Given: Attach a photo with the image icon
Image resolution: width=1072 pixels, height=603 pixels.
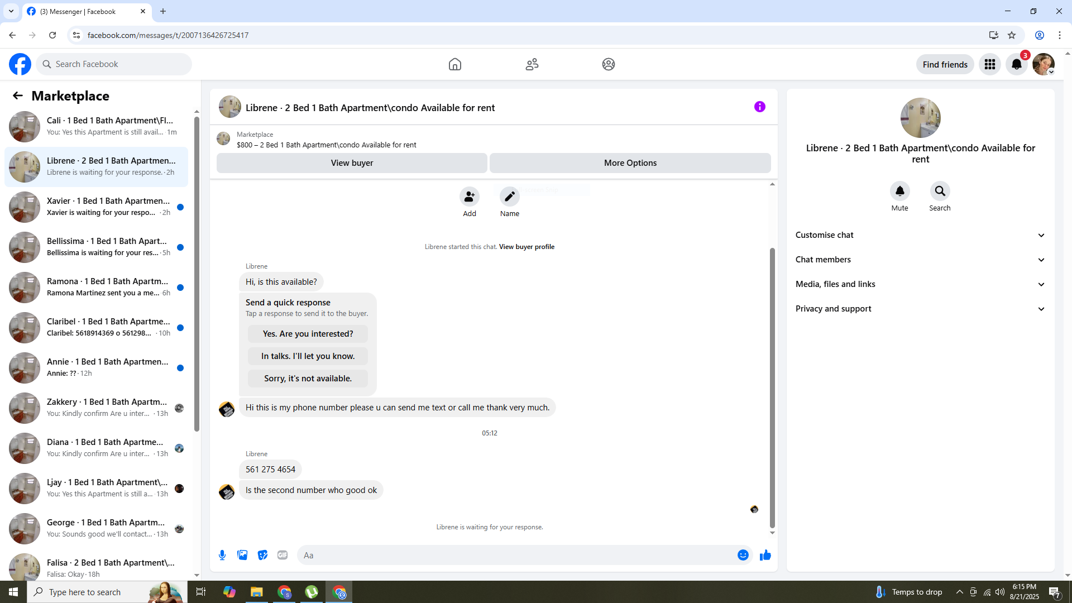Looking at the screenshot, I should point(242,555).
